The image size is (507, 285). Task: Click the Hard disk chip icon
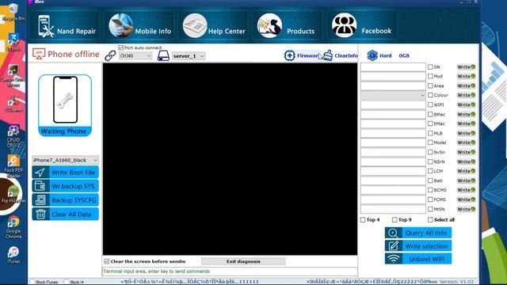372,55
